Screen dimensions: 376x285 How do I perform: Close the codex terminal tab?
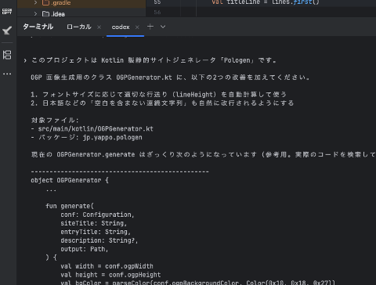coord(137,27)
